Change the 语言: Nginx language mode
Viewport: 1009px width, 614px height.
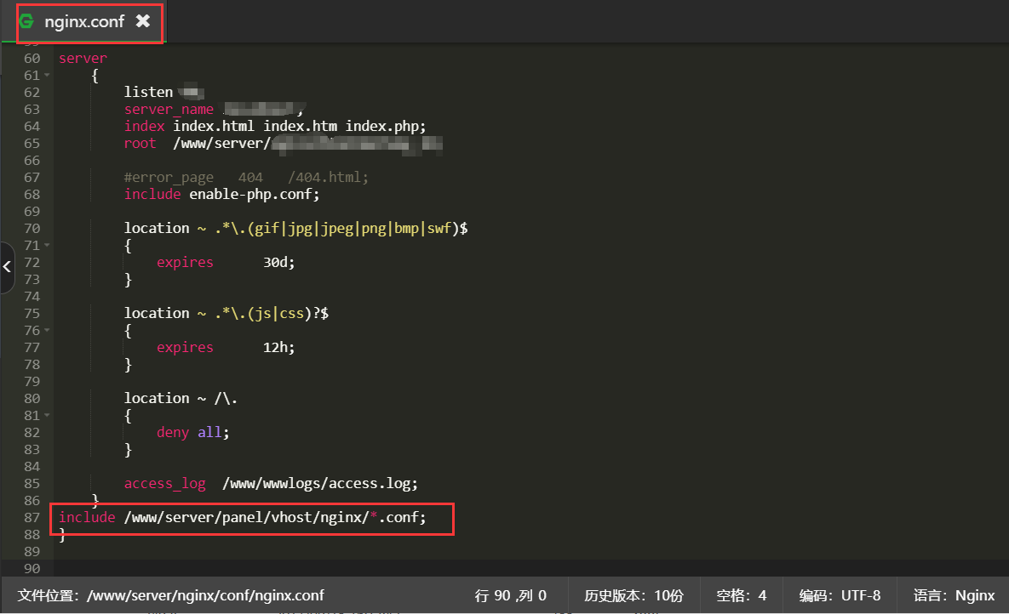tap(954, 596)
